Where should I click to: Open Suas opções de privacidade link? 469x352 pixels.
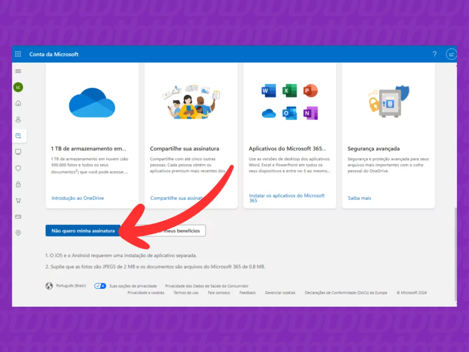pyautogui.click(x=133, y=286)
